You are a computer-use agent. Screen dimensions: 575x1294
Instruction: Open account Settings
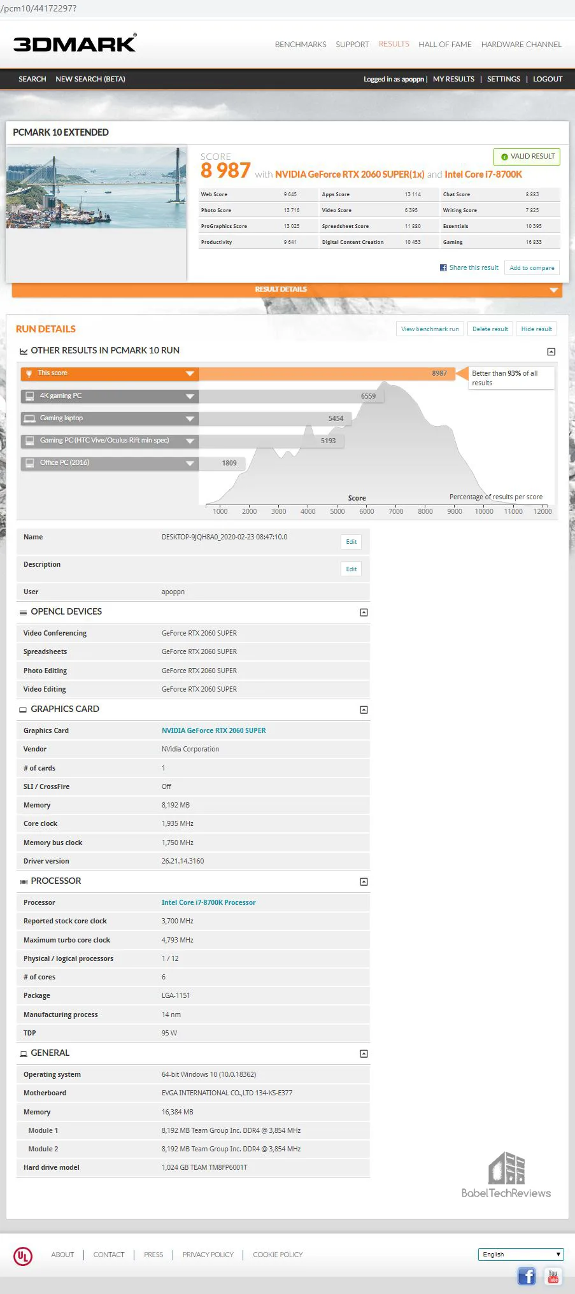(x=504, y=79)
